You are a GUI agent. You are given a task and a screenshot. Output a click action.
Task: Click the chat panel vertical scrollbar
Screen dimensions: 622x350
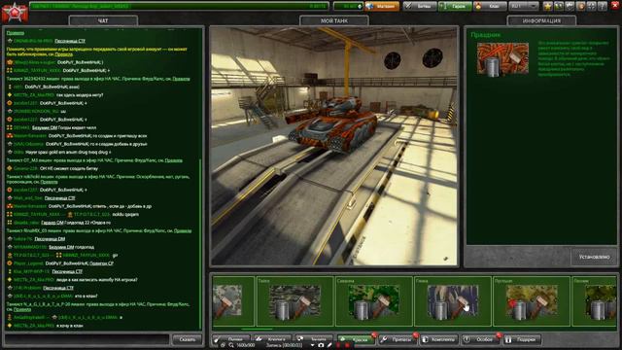point(201,244)
